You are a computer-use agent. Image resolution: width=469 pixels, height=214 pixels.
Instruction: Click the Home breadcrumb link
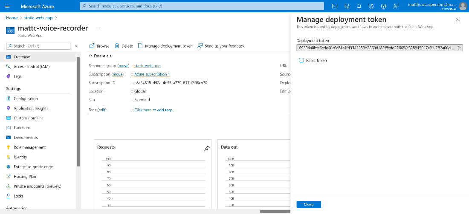tap(12, 17)
